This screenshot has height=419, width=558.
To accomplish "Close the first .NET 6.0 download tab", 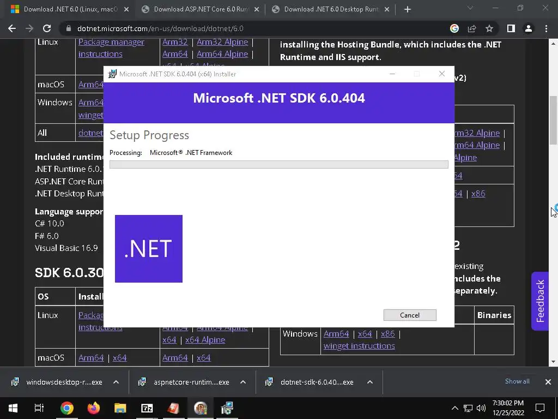I will [126, 10].
